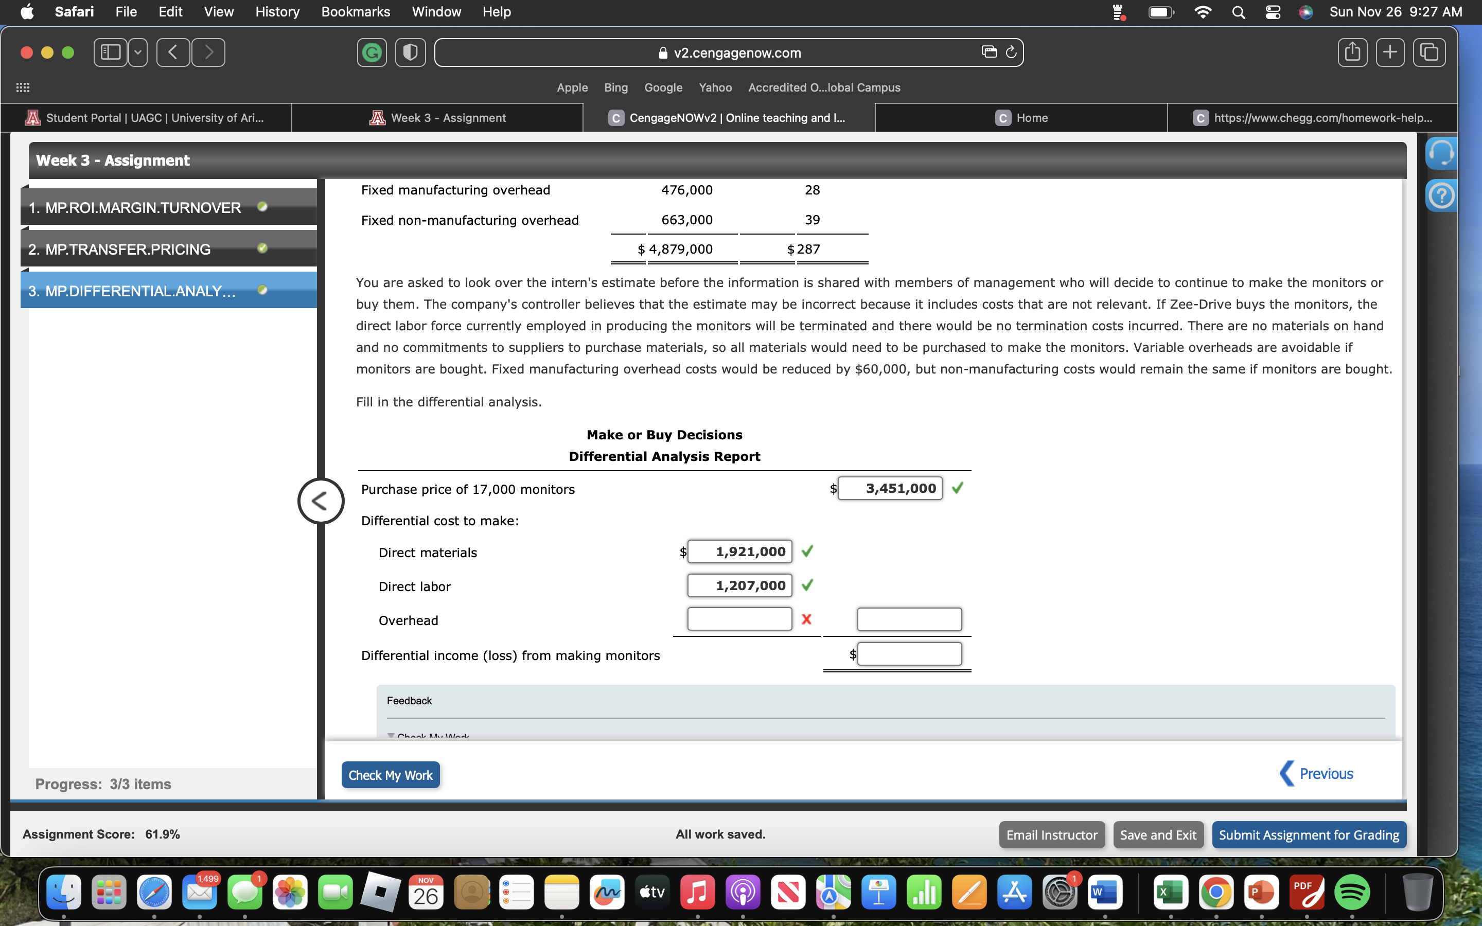Open macOS Control Center toggle icon

1273,12
